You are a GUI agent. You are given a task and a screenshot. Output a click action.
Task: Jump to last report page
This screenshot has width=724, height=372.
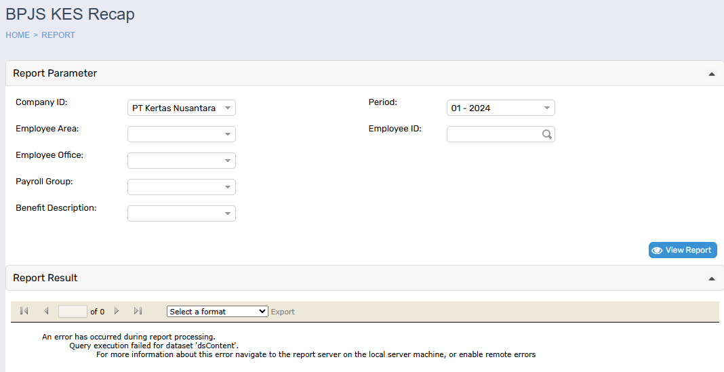[x=138, y=311]
